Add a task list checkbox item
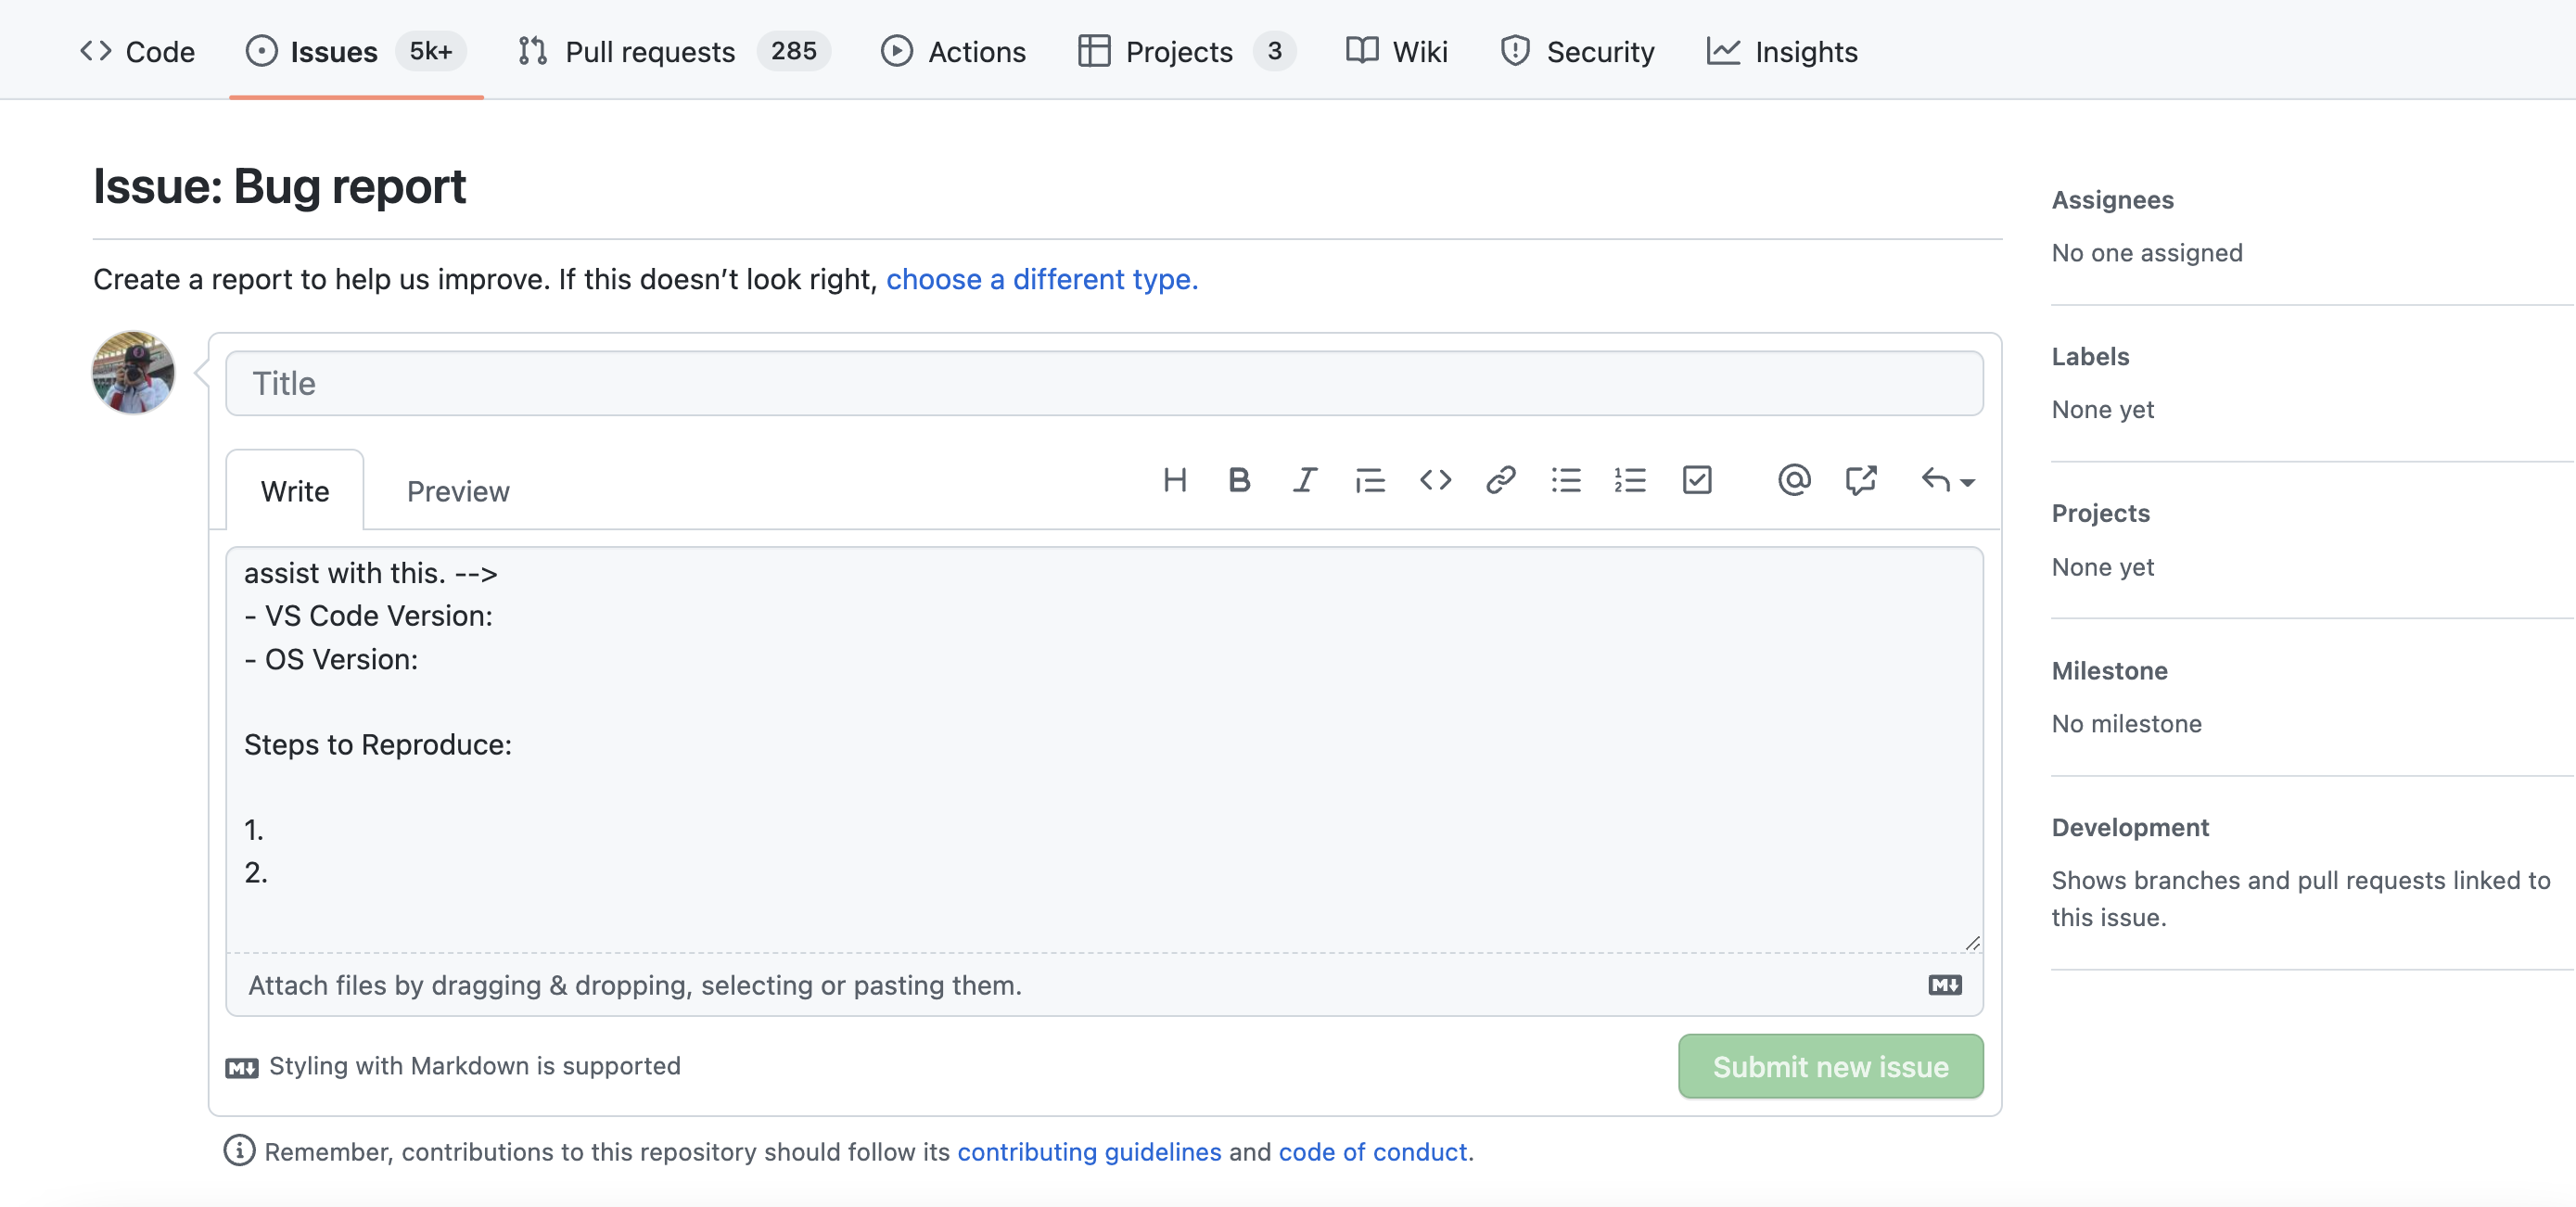Image resolution: width=2576 pixels, height=1207 pixels. click(1697, 481)
